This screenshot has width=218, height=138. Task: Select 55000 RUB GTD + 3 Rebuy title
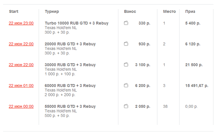click(x=70, y=107)
